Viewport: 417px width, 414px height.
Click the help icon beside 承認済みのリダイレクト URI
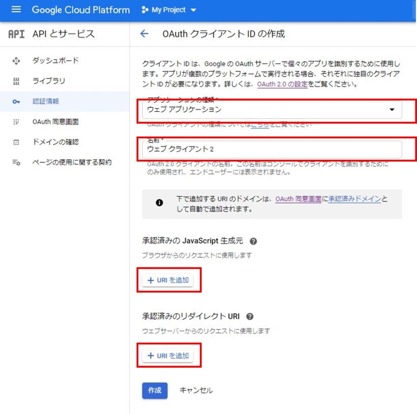click(250, 316)
